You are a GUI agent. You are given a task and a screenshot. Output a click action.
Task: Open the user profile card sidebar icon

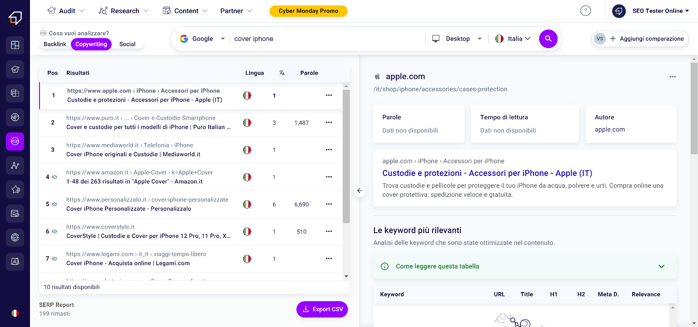coord(15,261)
